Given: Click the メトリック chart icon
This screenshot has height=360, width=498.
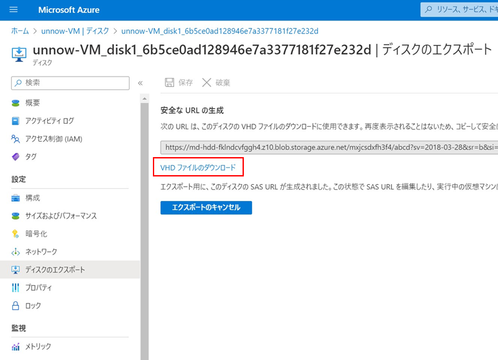Looking at the screenshot, I should coord(15,346).
